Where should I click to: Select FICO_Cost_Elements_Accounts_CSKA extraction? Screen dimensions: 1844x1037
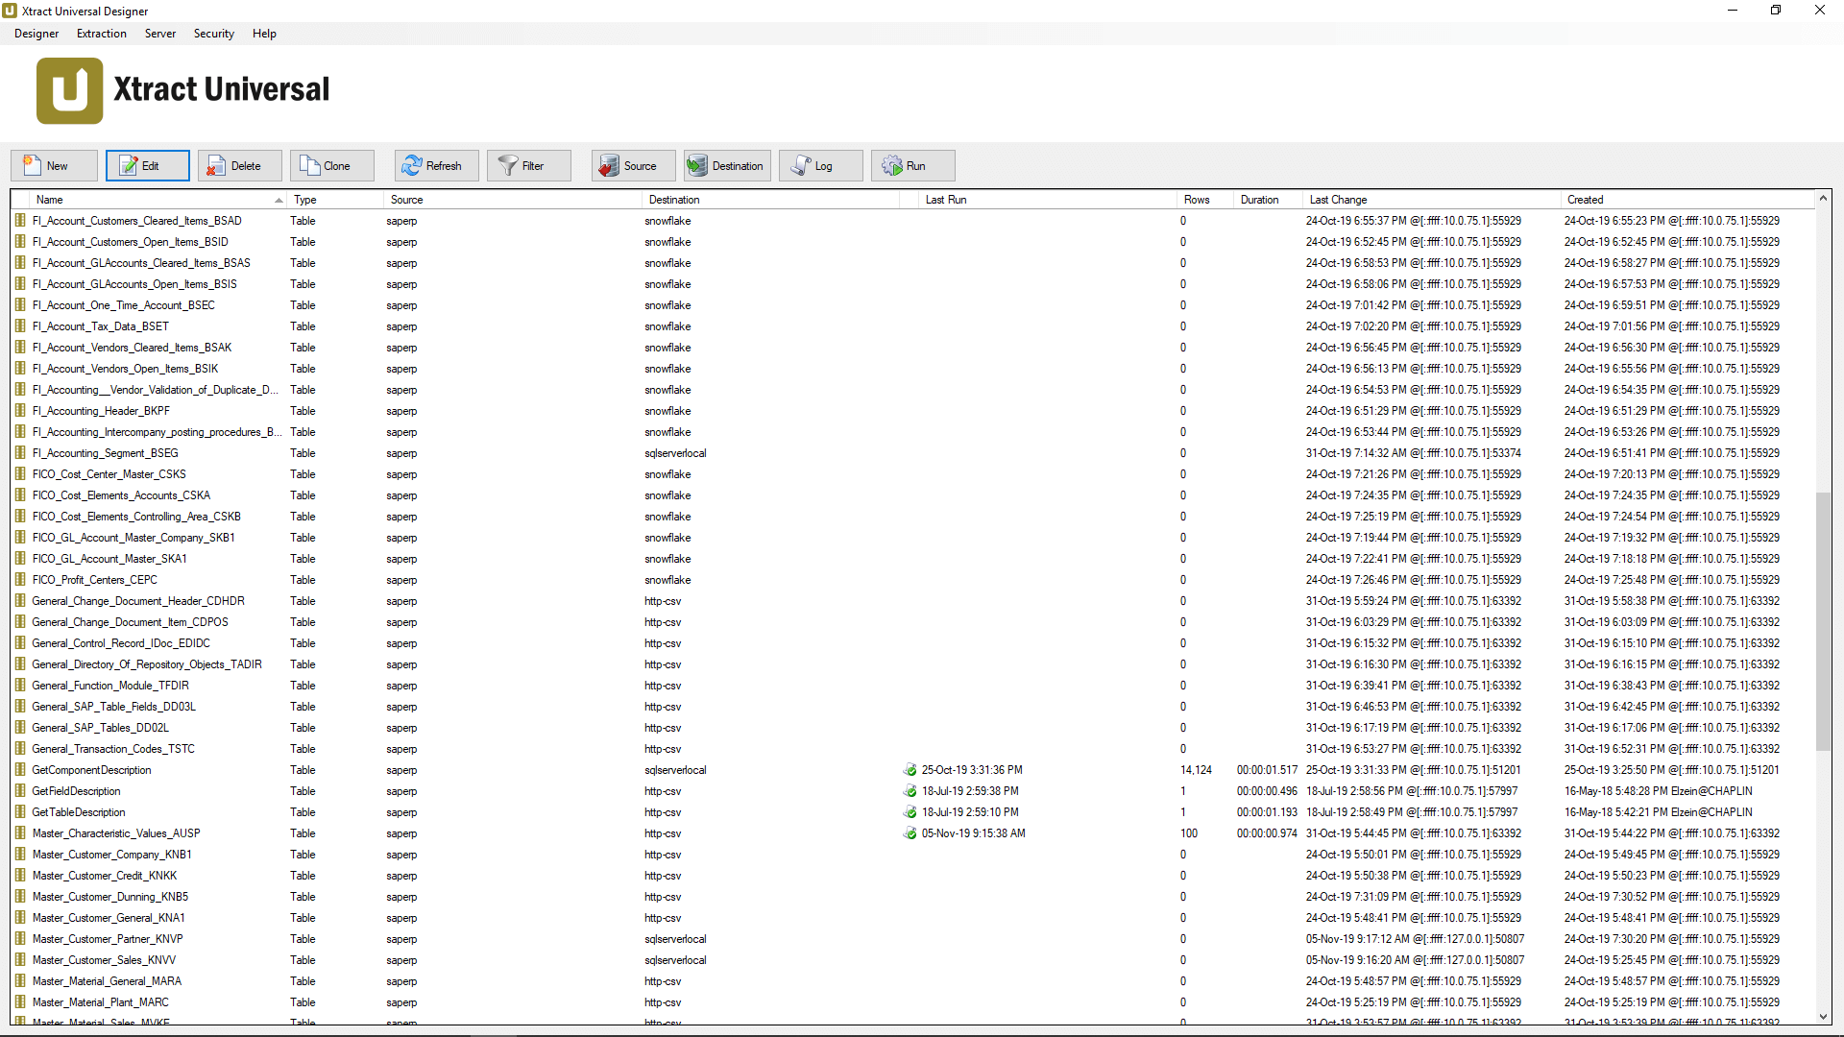pos(121,495)
